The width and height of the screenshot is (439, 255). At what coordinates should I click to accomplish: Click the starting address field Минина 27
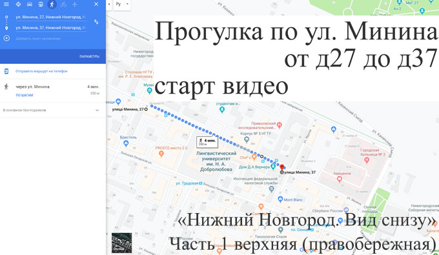point(50,17)
